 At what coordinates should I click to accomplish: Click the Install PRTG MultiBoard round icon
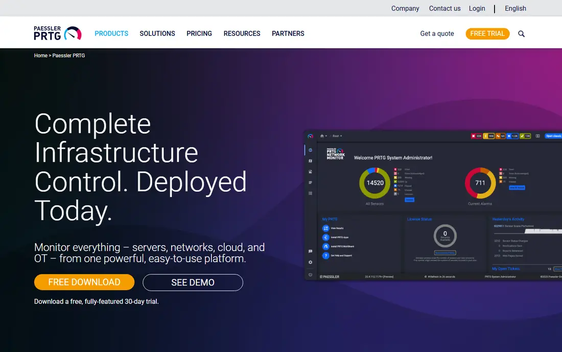tap(325, 247)
